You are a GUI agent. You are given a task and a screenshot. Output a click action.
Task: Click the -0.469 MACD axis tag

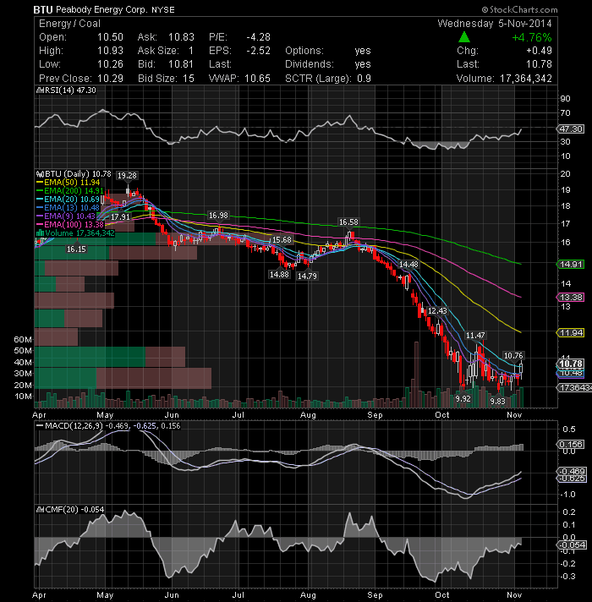571,472
